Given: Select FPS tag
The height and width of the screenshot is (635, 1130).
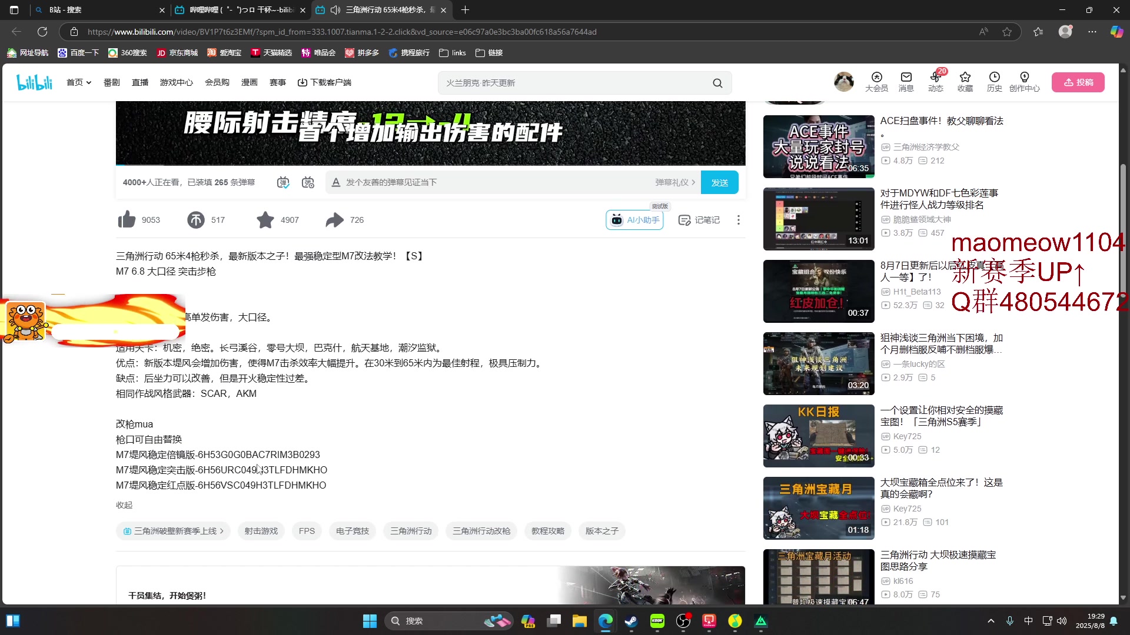Looking at the screenshot, I should 307,531.
